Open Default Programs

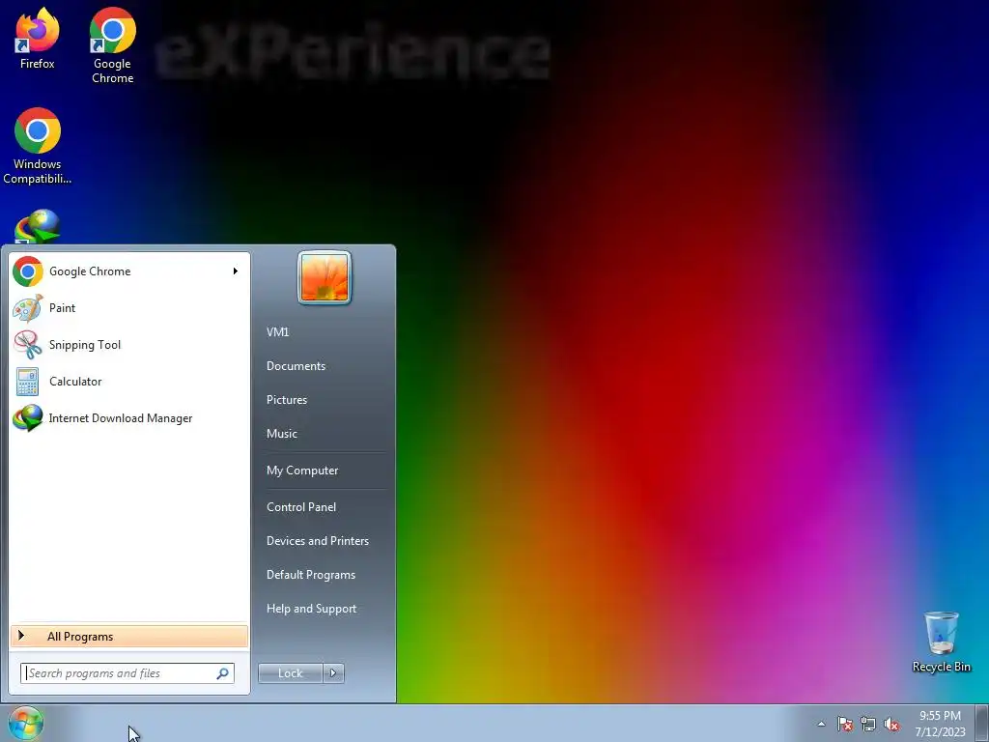[x=311, y=575]
